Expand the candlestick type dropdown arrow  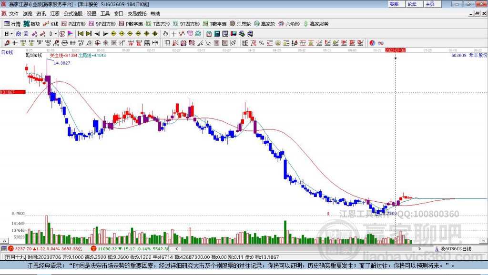tap(56, 34)
